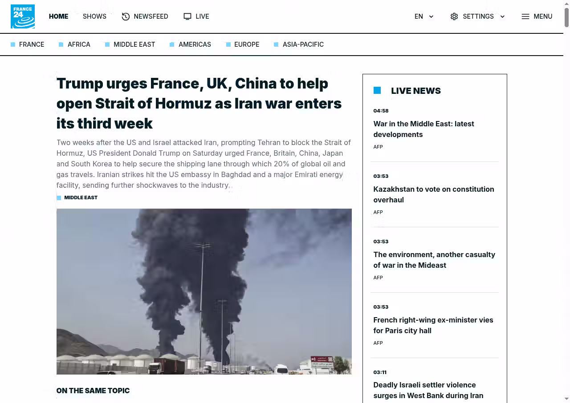Click the blue square beside Live News

(377, 90)
